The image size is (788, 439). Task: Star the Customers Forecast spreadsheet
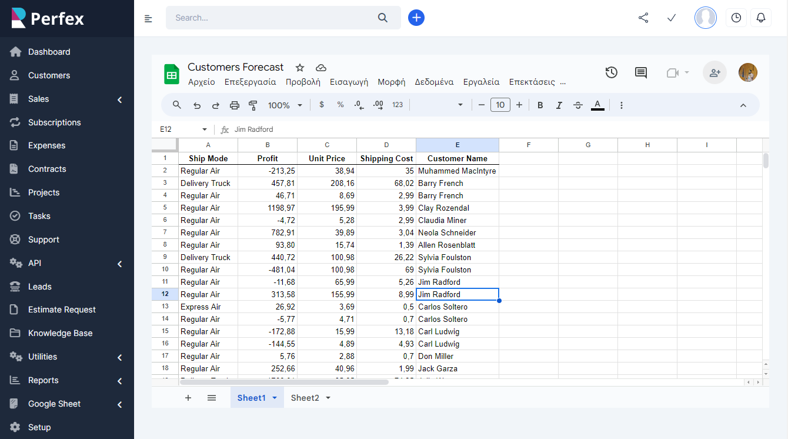tap(300, 68)
